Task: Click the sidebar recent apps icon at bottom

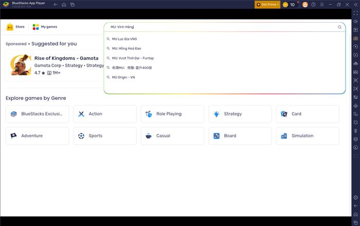Action: (x=356, y=222)
